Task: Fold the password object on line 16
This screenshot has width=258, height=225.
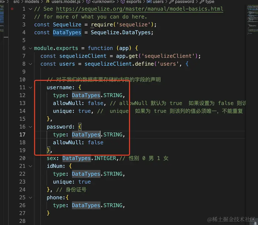Action: [30, 127]
